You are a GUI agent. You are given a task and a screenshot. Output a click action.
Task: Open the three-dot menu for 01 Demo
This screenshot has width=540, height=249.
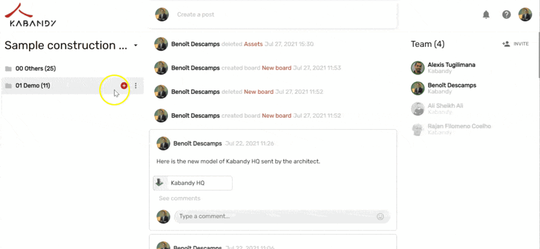click(x=136, y=86)
